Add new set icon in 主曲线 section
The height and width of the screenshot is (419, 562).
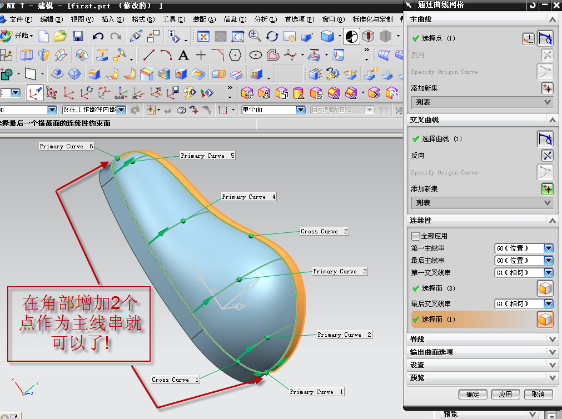pos(548,88)
